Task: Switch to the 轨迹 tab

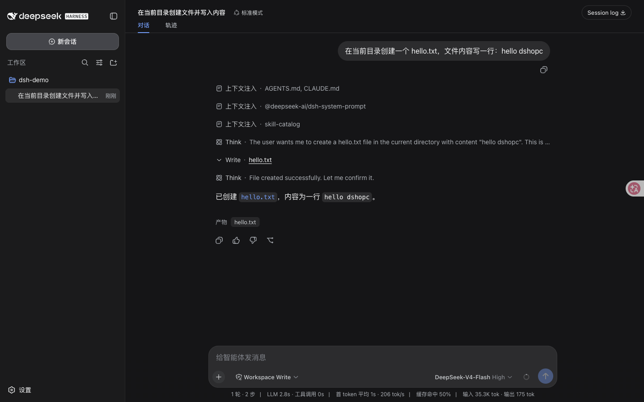Action: point(171,25)
